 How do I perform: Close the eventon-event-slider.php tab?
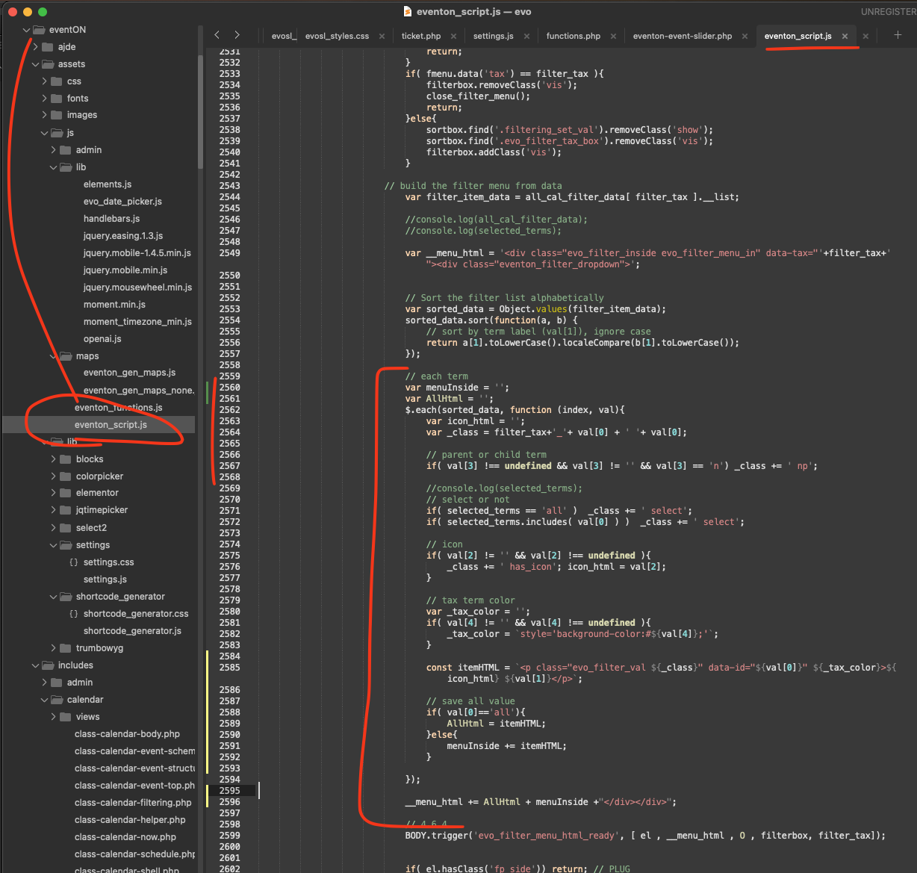point(745,36)
